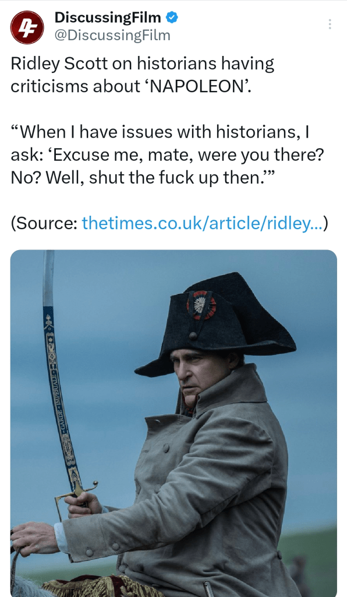The image size is (347, 597).
Task: Tap the quoted 'Excuse me, mate' paragraph
Action: tap(167, 155)
